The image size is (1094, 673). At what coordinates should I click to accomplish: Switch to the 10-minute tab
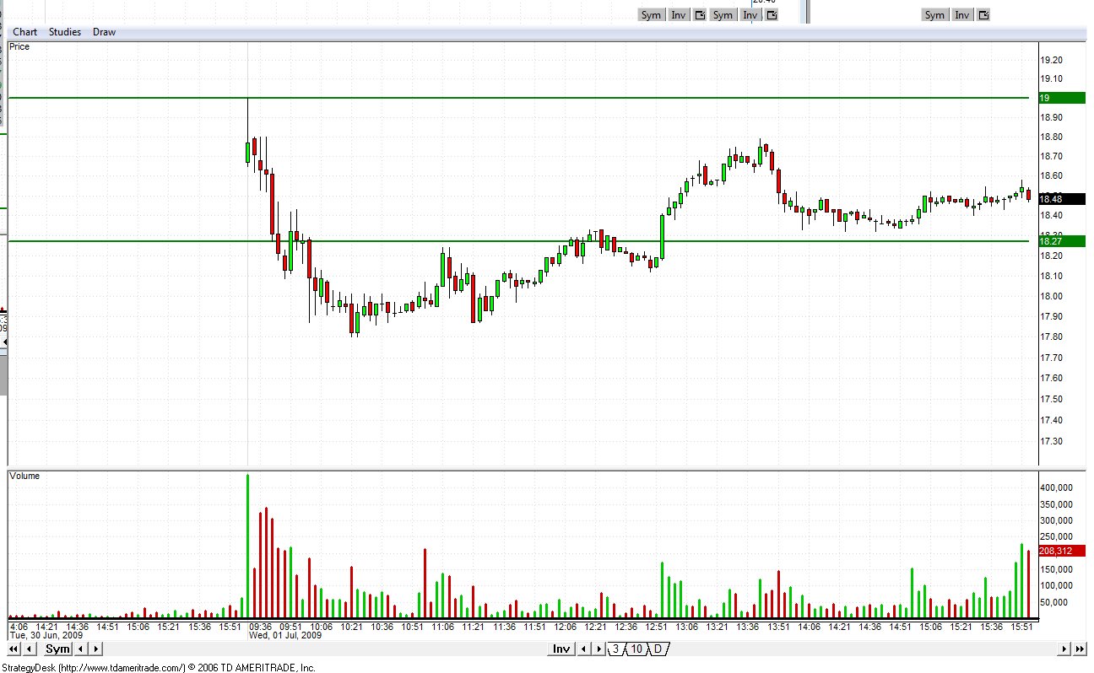coord(636,649)
